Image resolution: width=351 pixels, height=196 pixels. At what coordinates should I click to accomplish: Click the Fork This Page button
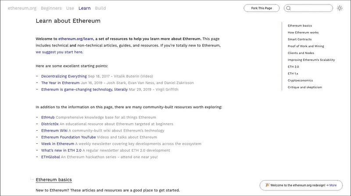coord(261,8)
